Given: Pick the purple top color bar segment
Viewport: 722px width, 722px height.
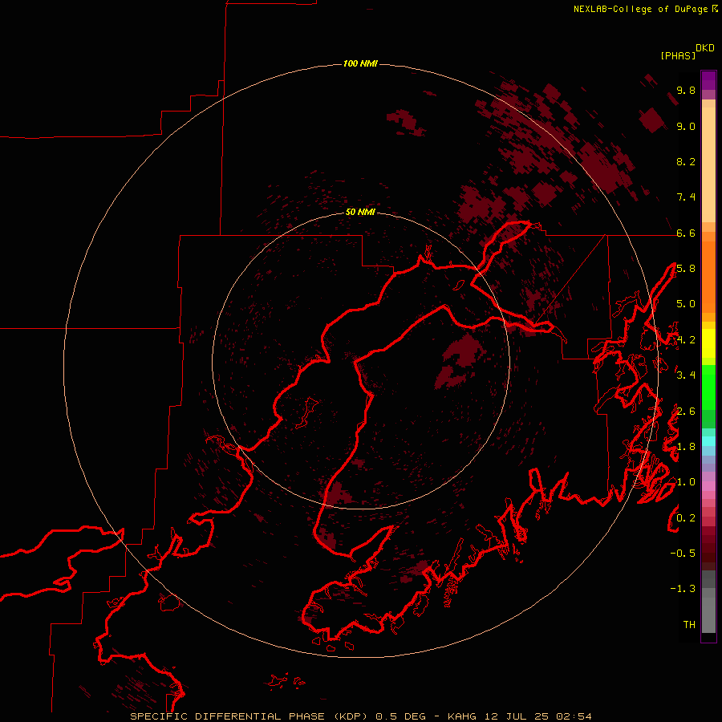Looking at the screenshot, I should point(708,80).
